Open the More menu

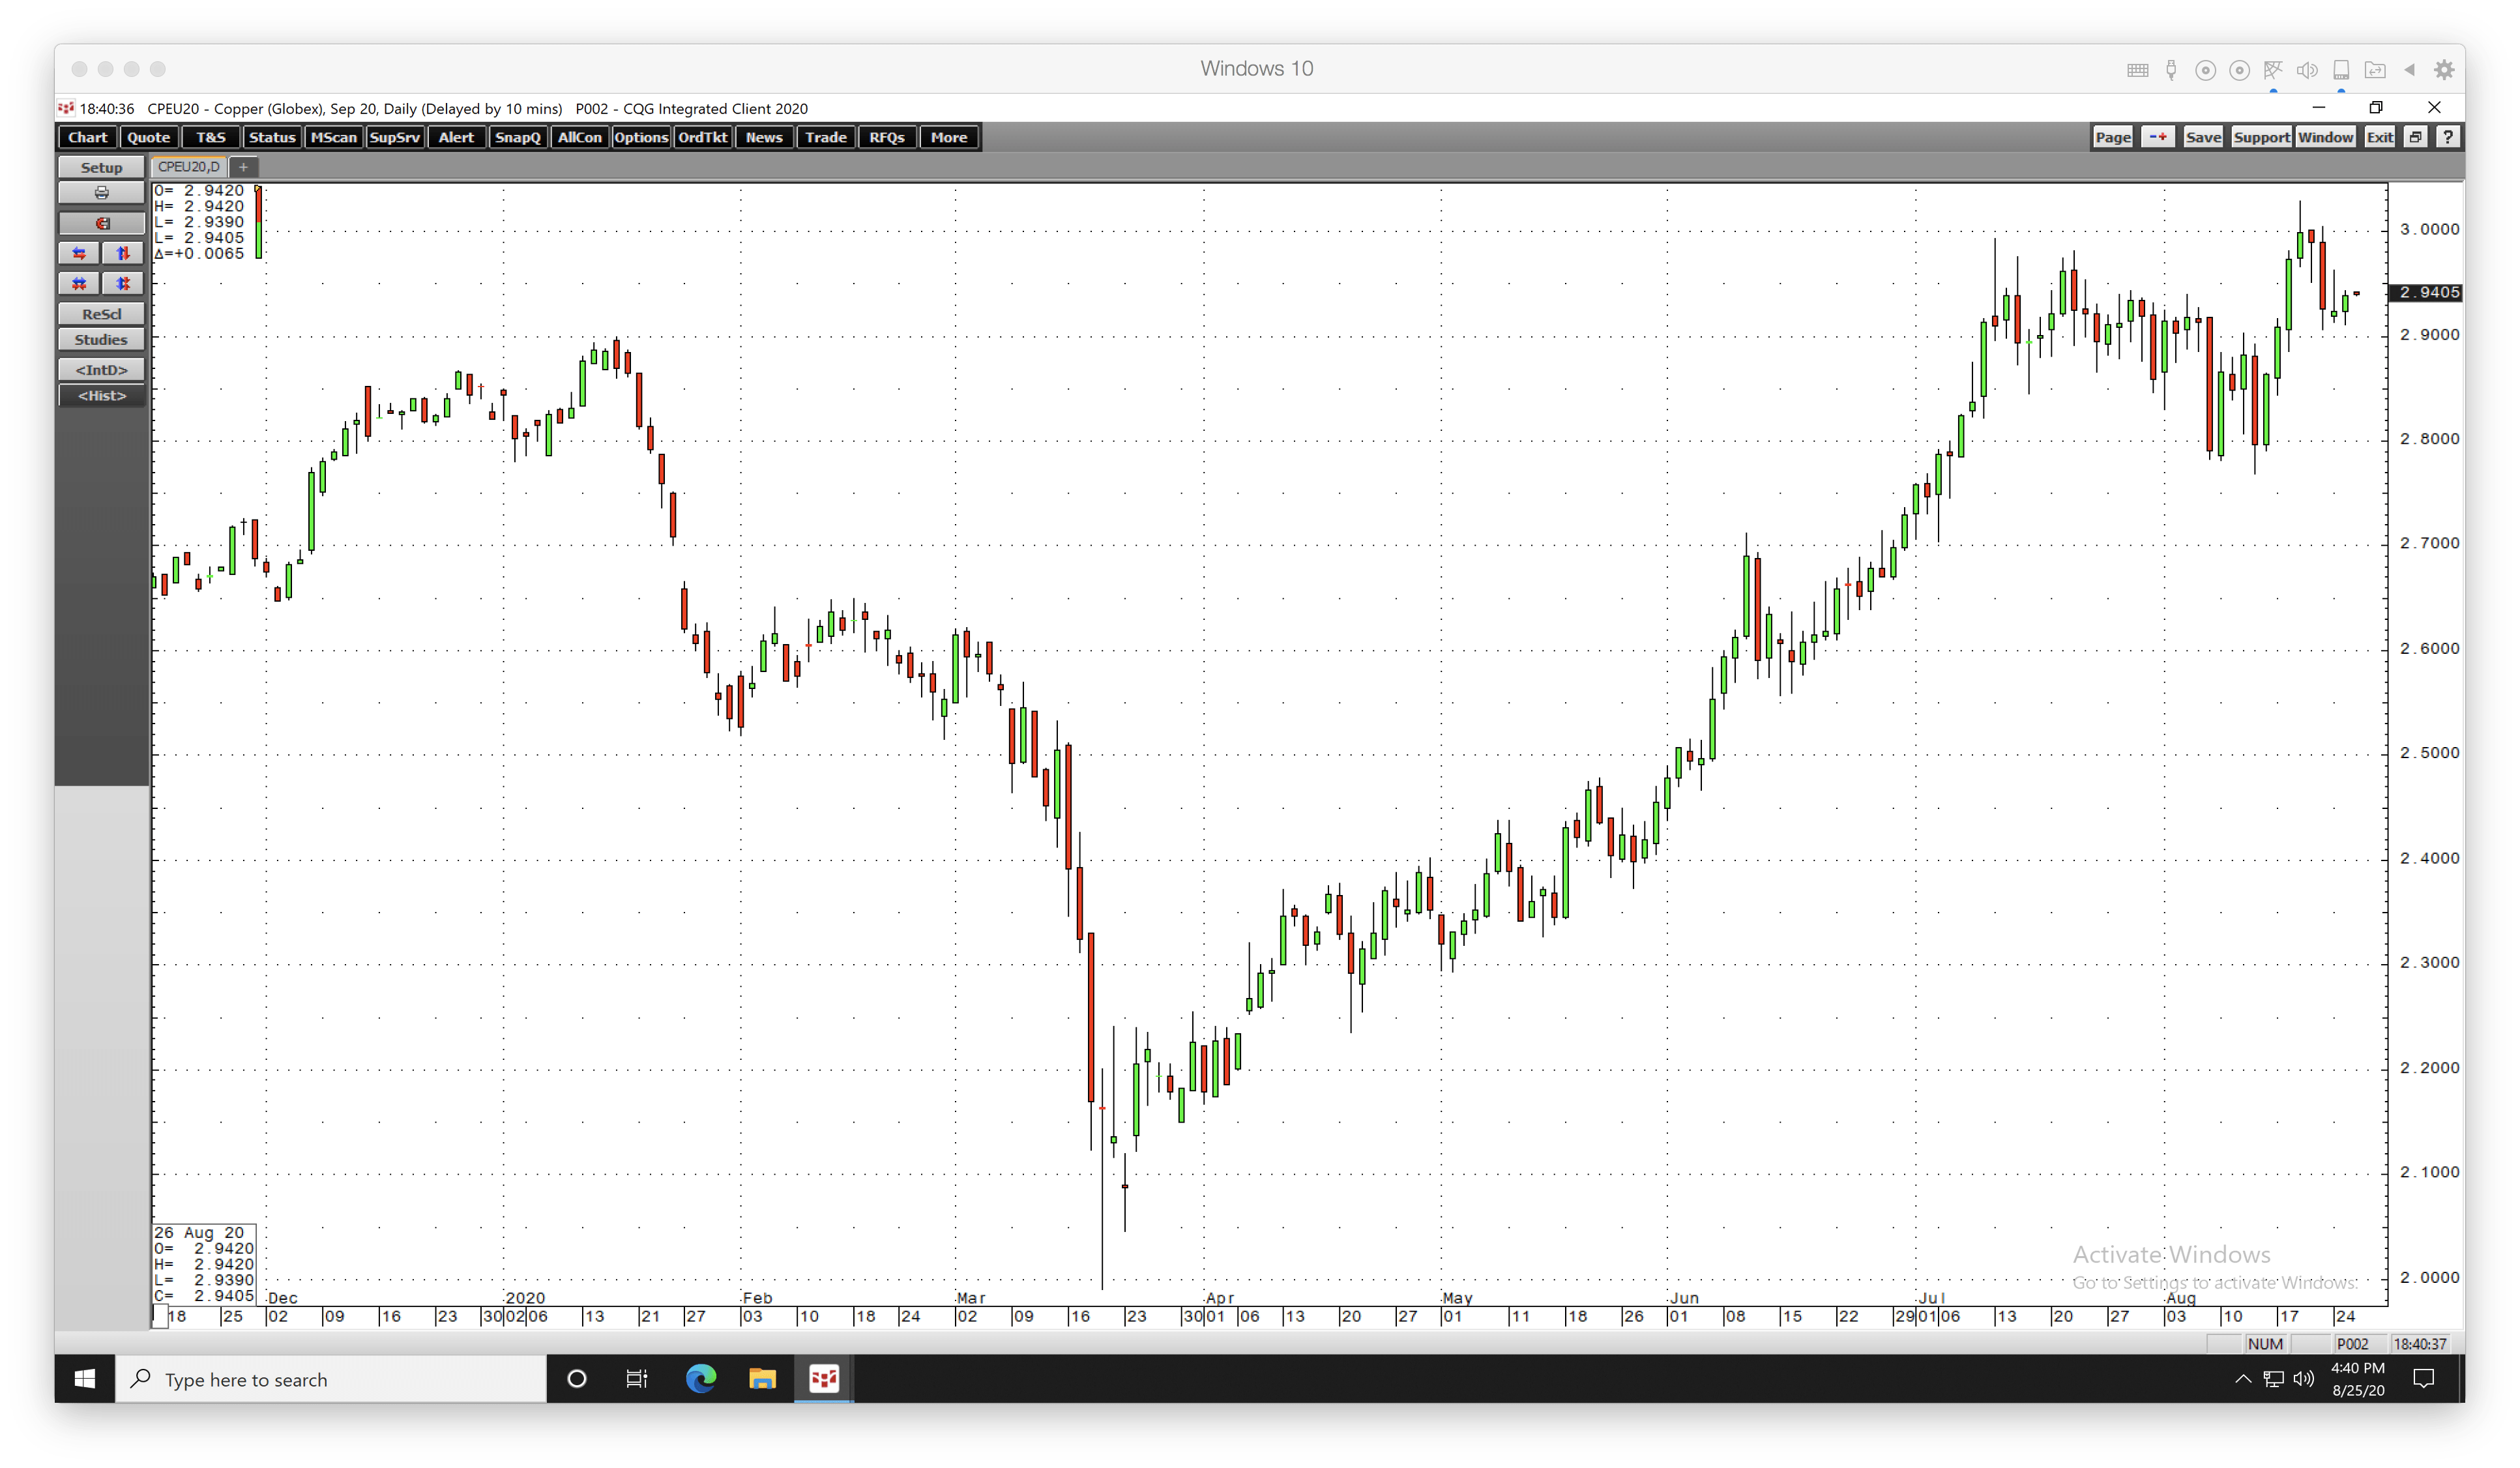948,137
